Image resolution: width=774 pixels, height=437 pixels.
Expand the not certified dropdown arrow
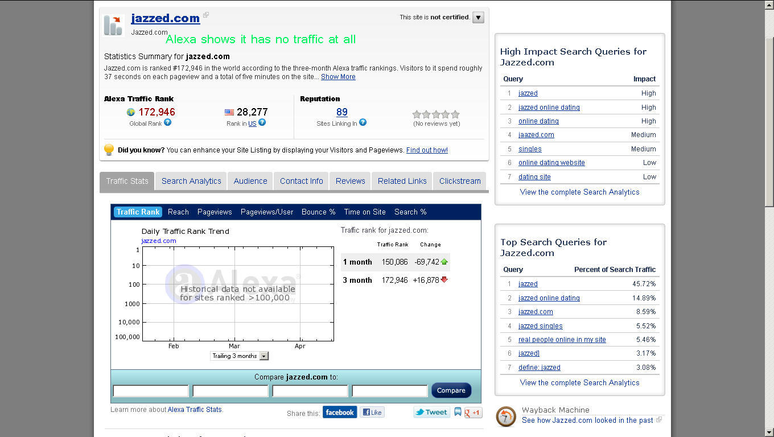[478, 18]
